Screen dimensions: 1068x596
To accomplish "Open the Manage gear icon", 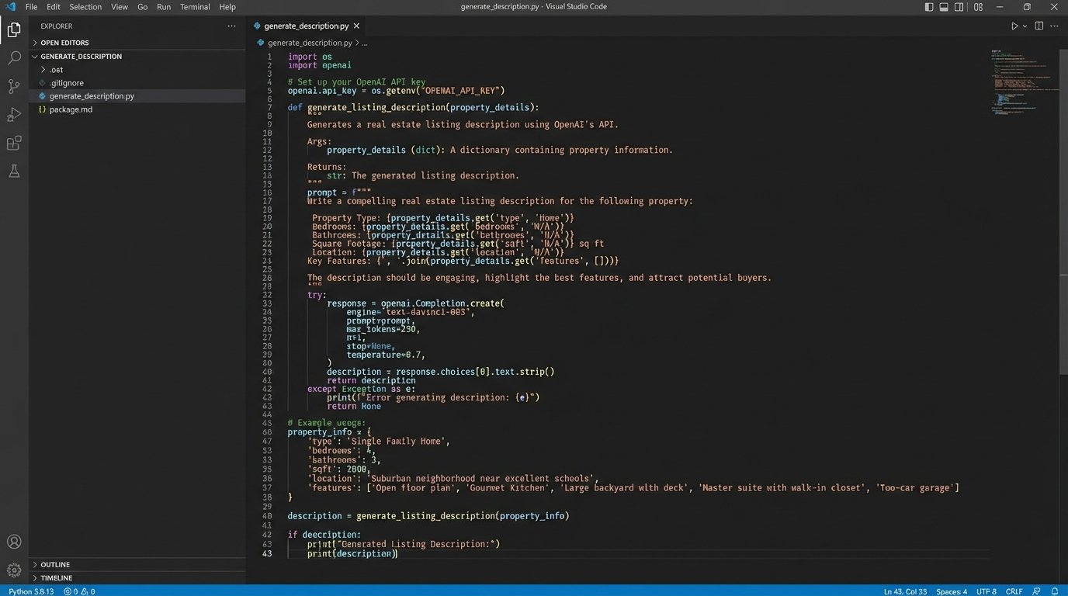I will tap(14, 570).
